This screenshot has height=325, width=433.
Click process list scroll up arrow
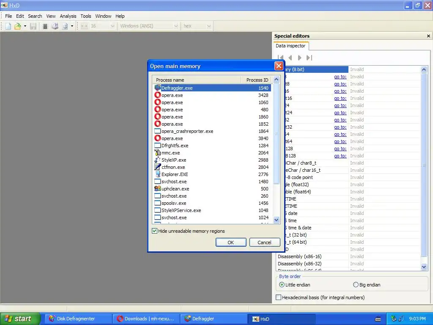(x=277, y=80)
